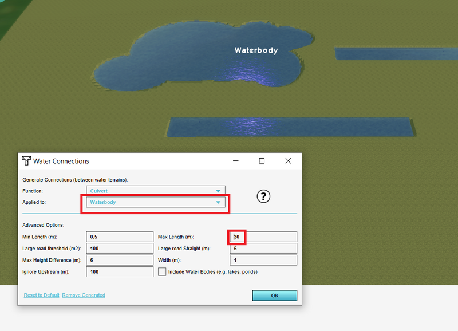Click the Width input field
This screenshot has height=331, width=458.
pyautogui.click(x=263, y=259)
